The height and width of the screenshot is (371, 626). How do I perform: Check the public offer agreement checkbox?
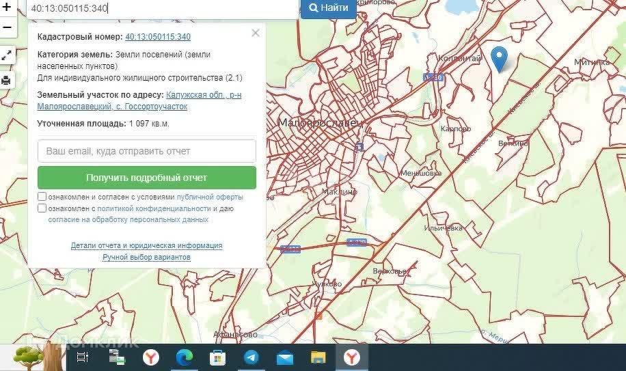point(42,197)
